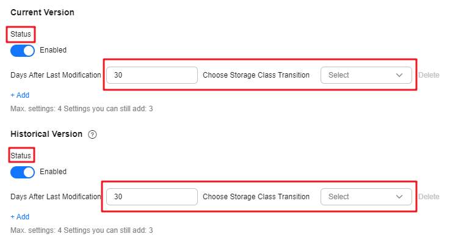
Task: Focus Historical Version days input showing 30
Action: (152, 197)
